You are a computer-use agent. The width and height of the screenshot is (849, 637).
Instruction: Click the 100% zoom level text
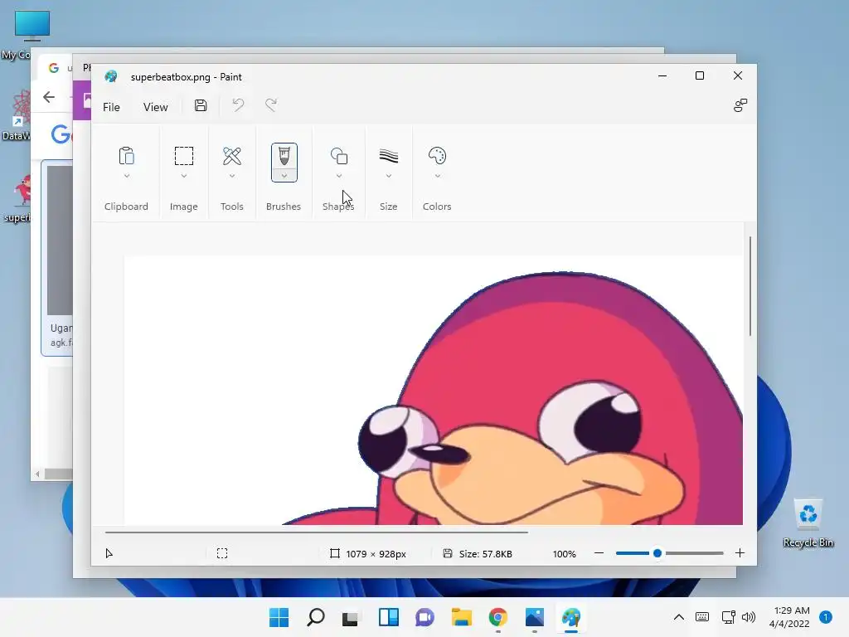point(564,553)
